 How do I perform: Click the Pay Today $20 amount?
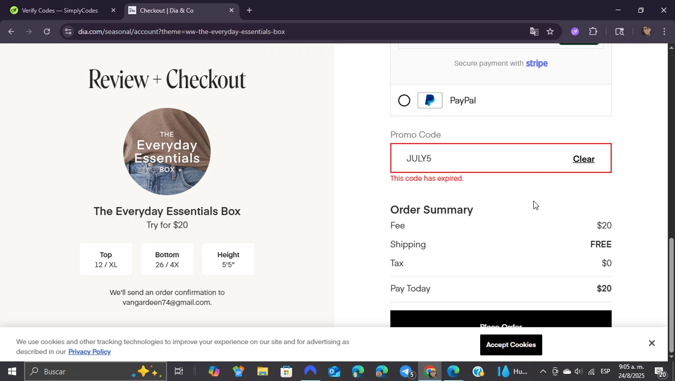click(x=604, y=288)
